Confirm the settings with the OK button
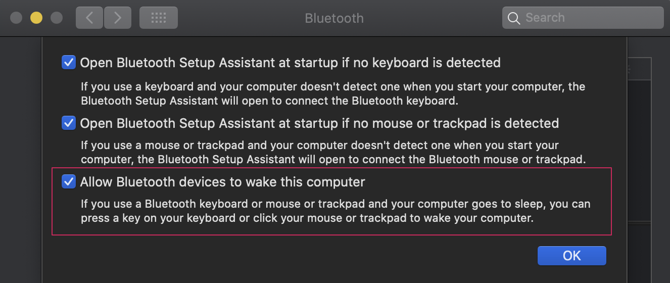670x283 pixels. pos(571,256)
